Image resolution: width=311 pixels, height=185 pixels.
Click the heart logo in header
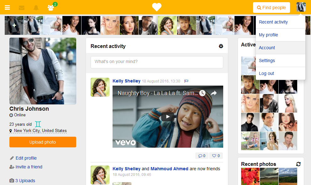point(157,7)
